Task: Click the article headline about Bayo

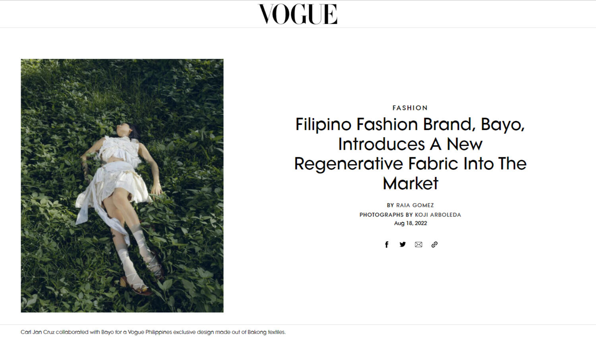Action: click(x=410, y=154)
